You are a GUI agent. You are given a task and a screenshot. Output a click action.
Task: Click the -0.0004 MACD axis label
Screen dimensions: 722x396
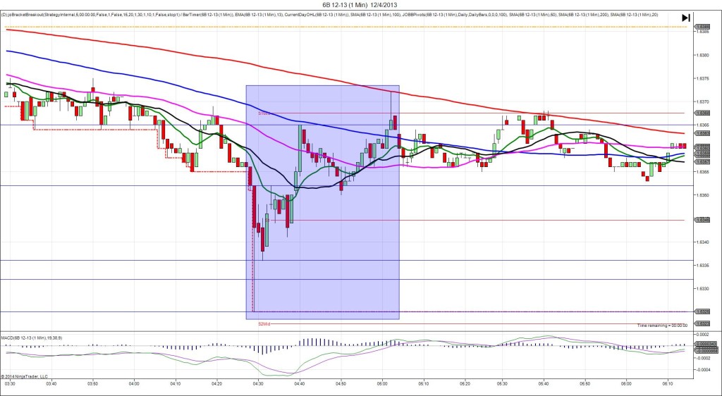coord(703,369)
